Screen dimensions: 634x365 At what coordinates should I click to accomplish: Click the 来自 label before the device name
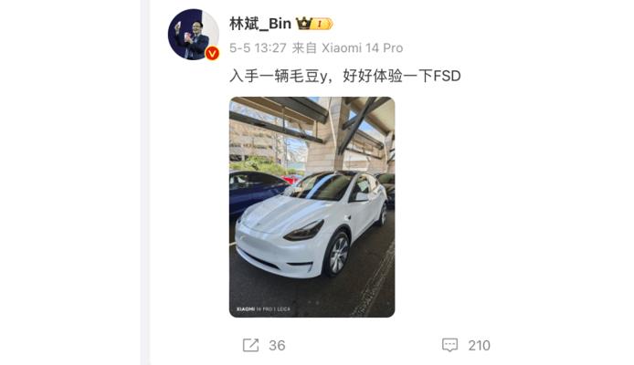(x=304, y=48)
